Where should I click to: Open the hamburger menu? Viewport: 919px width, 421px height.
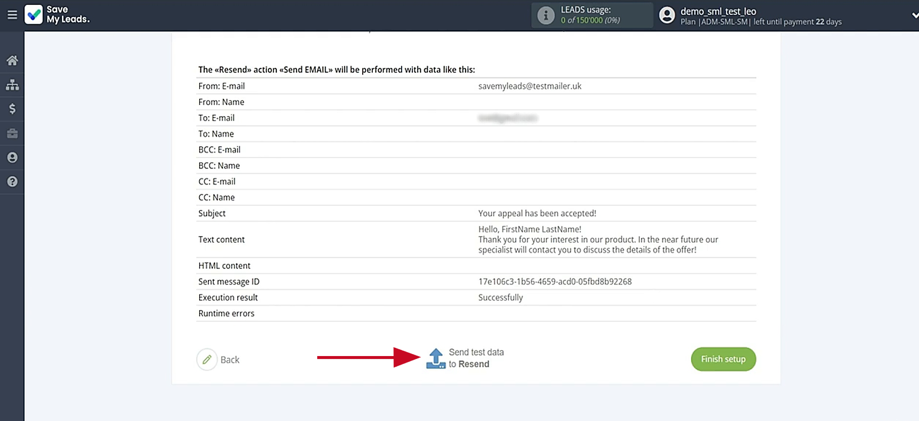pos(12,15)
